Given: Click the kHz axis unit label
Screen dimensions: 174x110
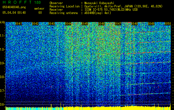Looking at the screenshot, I should 2,22.
